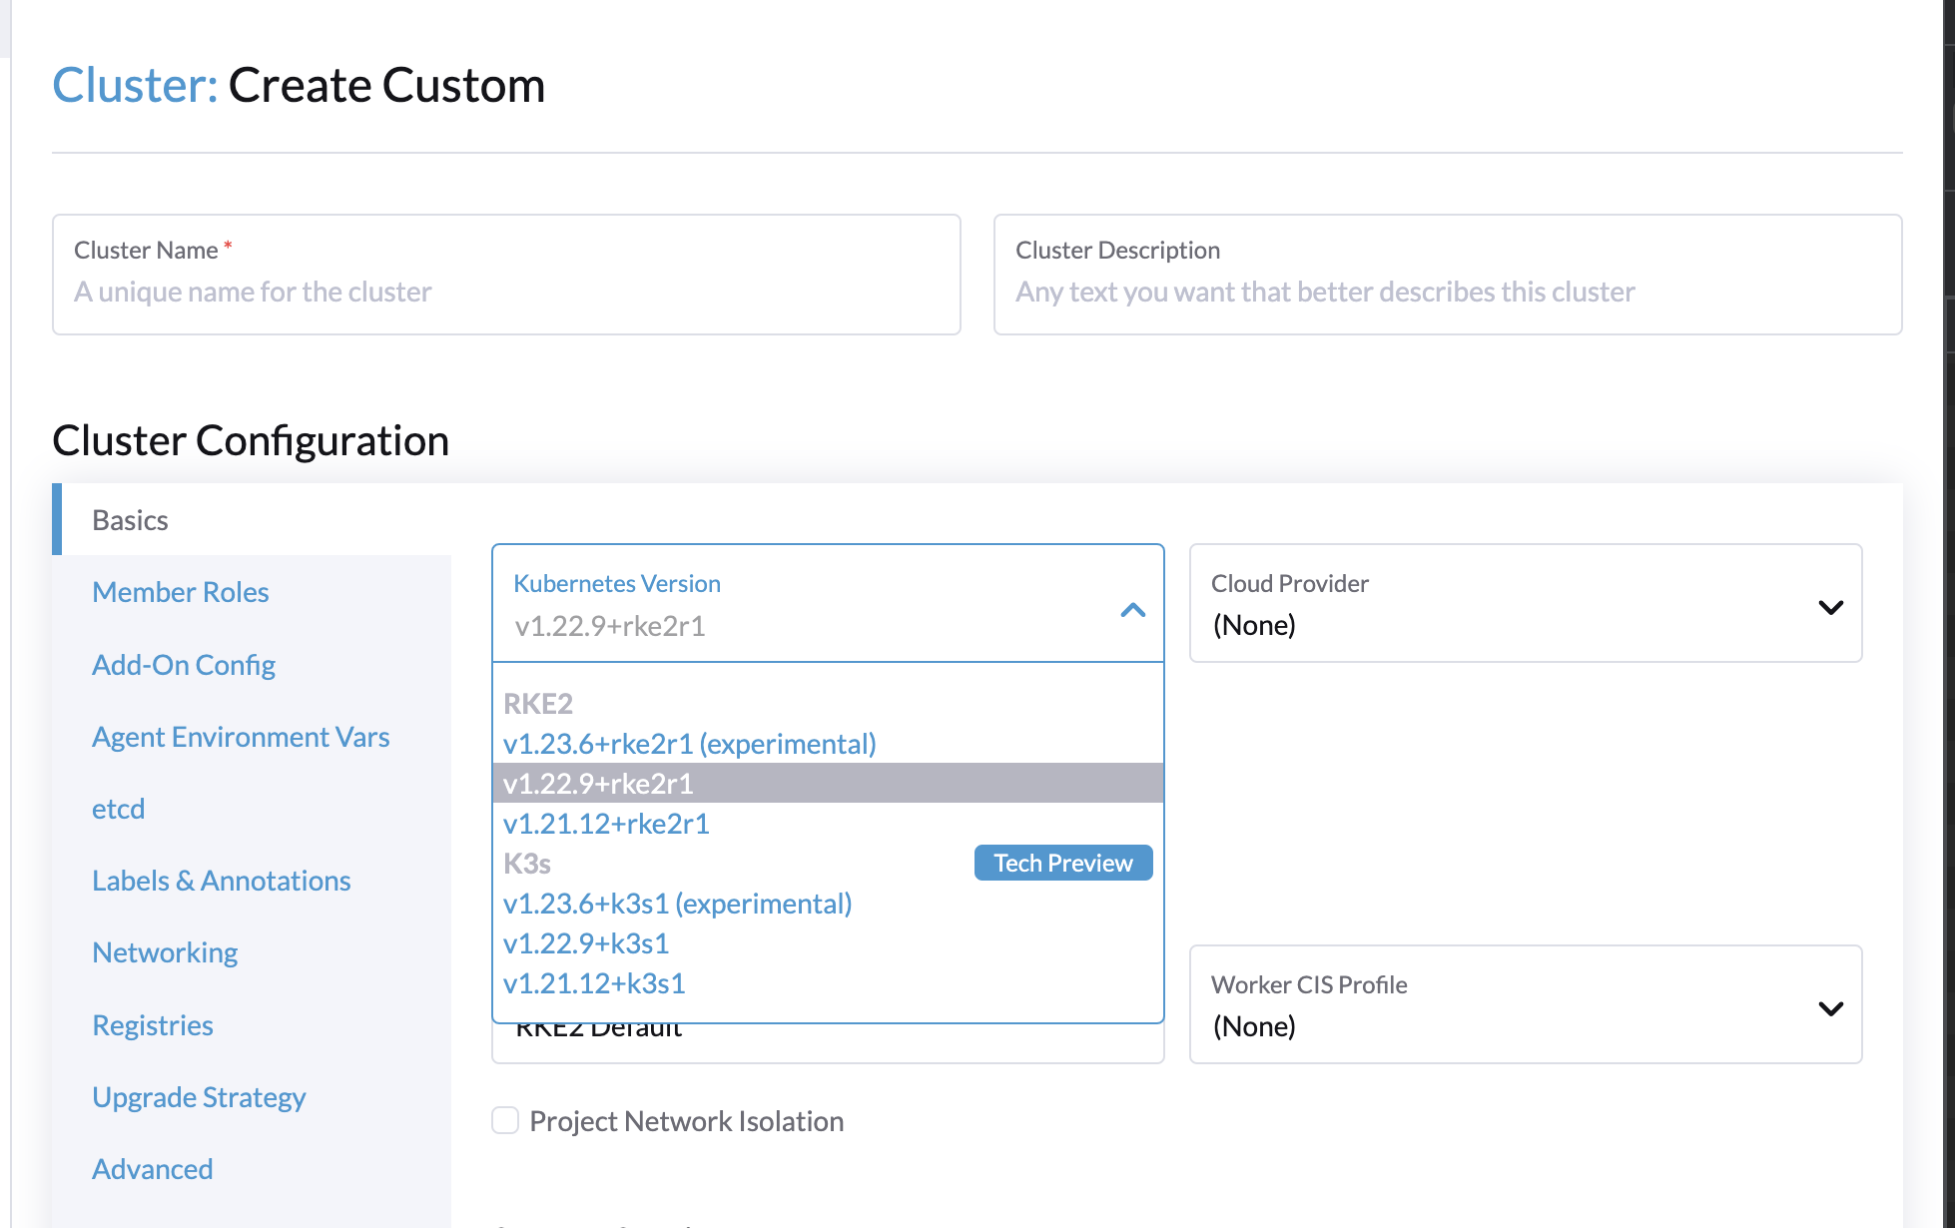Screen dimensions: 1955x1228
Task: Open the Advanced settings section
Action: click(x=152, y=1168)
